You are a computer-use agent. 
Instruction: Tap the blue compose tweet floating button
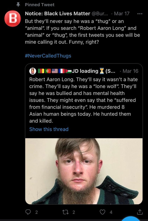pos(131,219)
